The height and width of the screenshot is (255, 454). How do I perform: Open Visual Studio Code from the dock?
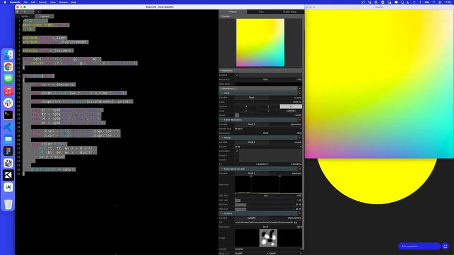click(8, 127)
